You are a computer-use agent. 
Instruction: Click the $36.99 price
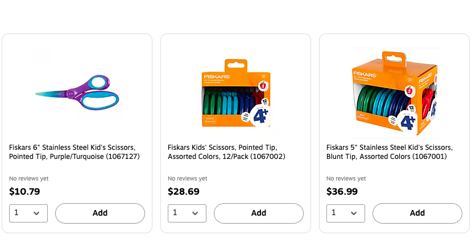(x=342, y=192)
